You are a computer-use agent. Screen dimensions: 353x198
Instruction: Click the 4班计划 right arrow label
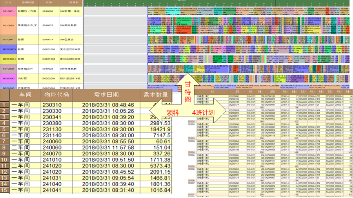(203, 112)
